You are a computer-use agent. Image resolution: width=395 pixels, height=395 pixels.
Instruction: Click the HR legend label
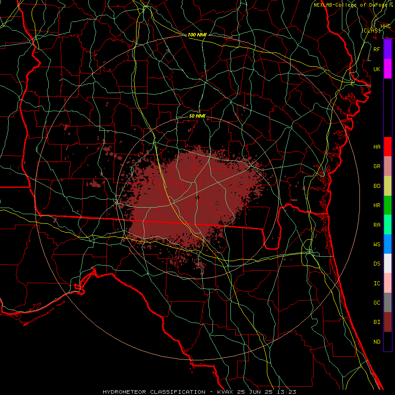[377, 205]
